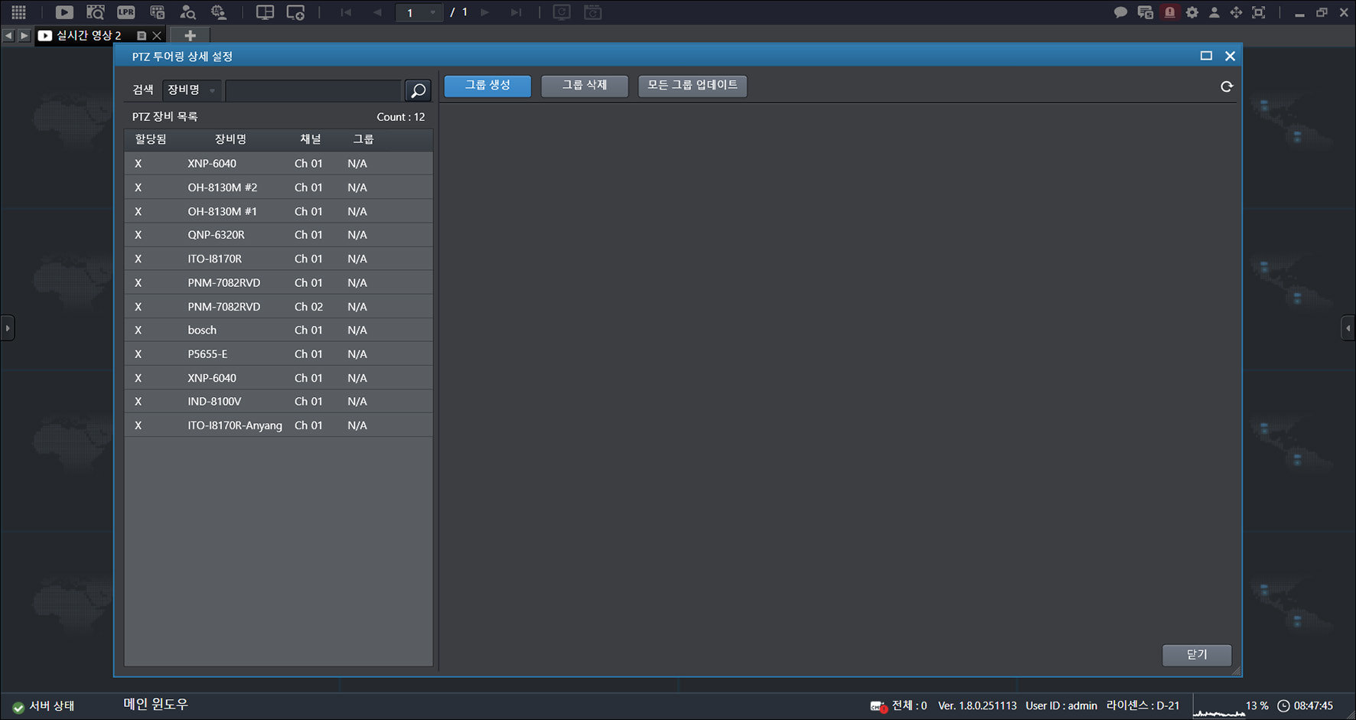This screenshot has height=720, width=1356.
Task: Click the add monitor toolbar icon
Action: 295,12
